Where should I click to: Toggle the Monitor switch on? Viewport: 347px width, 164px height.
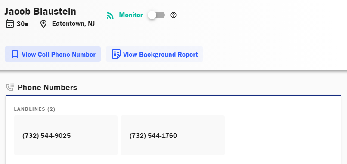click(156, 15)
